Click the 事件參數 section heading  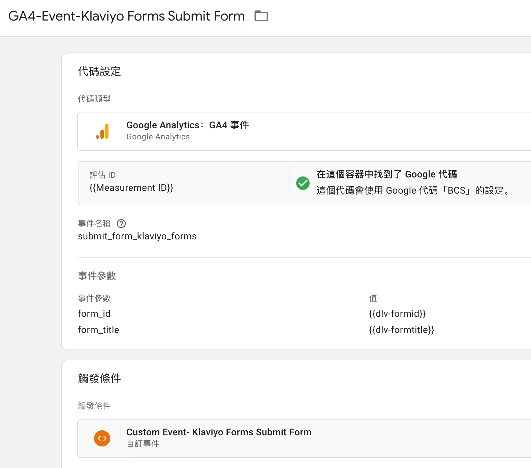tap(97, 276)
